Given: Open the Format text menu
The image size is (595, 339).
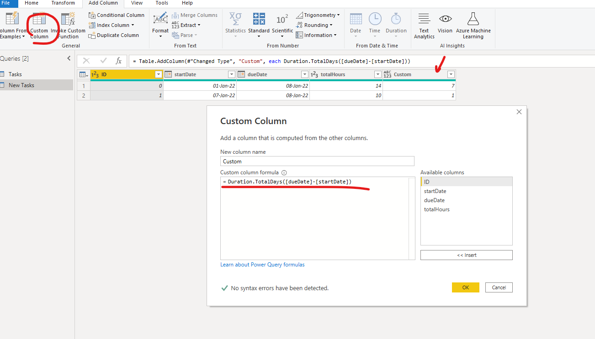Looking at the screenshot, I should coord(160,25).
